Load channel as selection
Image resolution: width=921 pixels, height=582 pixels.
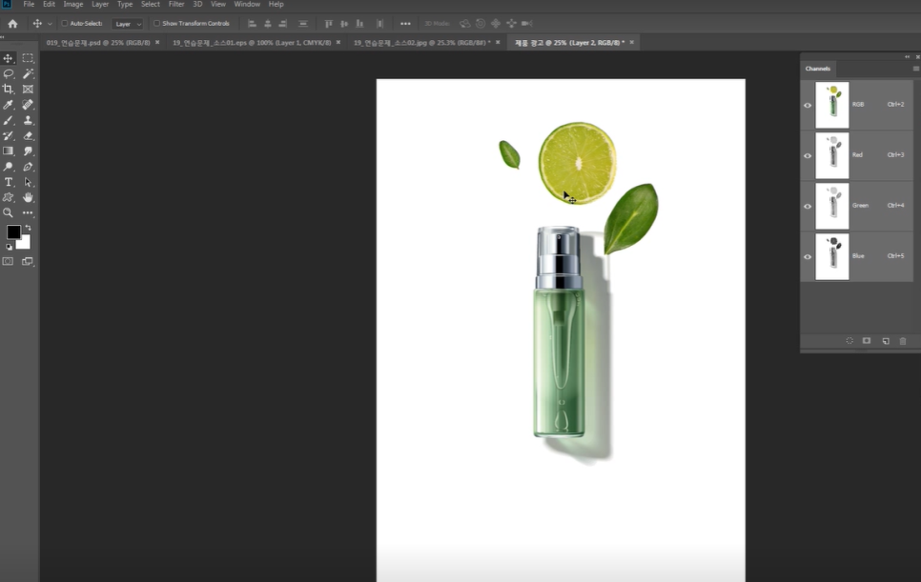(849, 341)
